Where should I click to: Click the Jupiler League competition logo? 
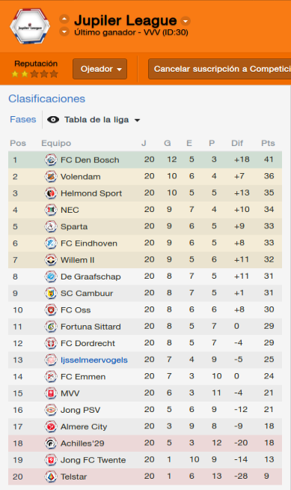point(30,26)
